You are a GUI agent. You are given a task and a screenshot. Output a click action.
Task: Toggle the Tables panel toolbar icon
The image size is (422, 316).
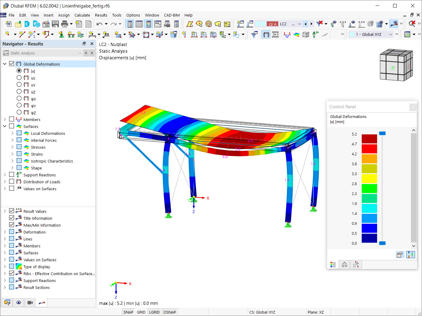click(139, 24)
